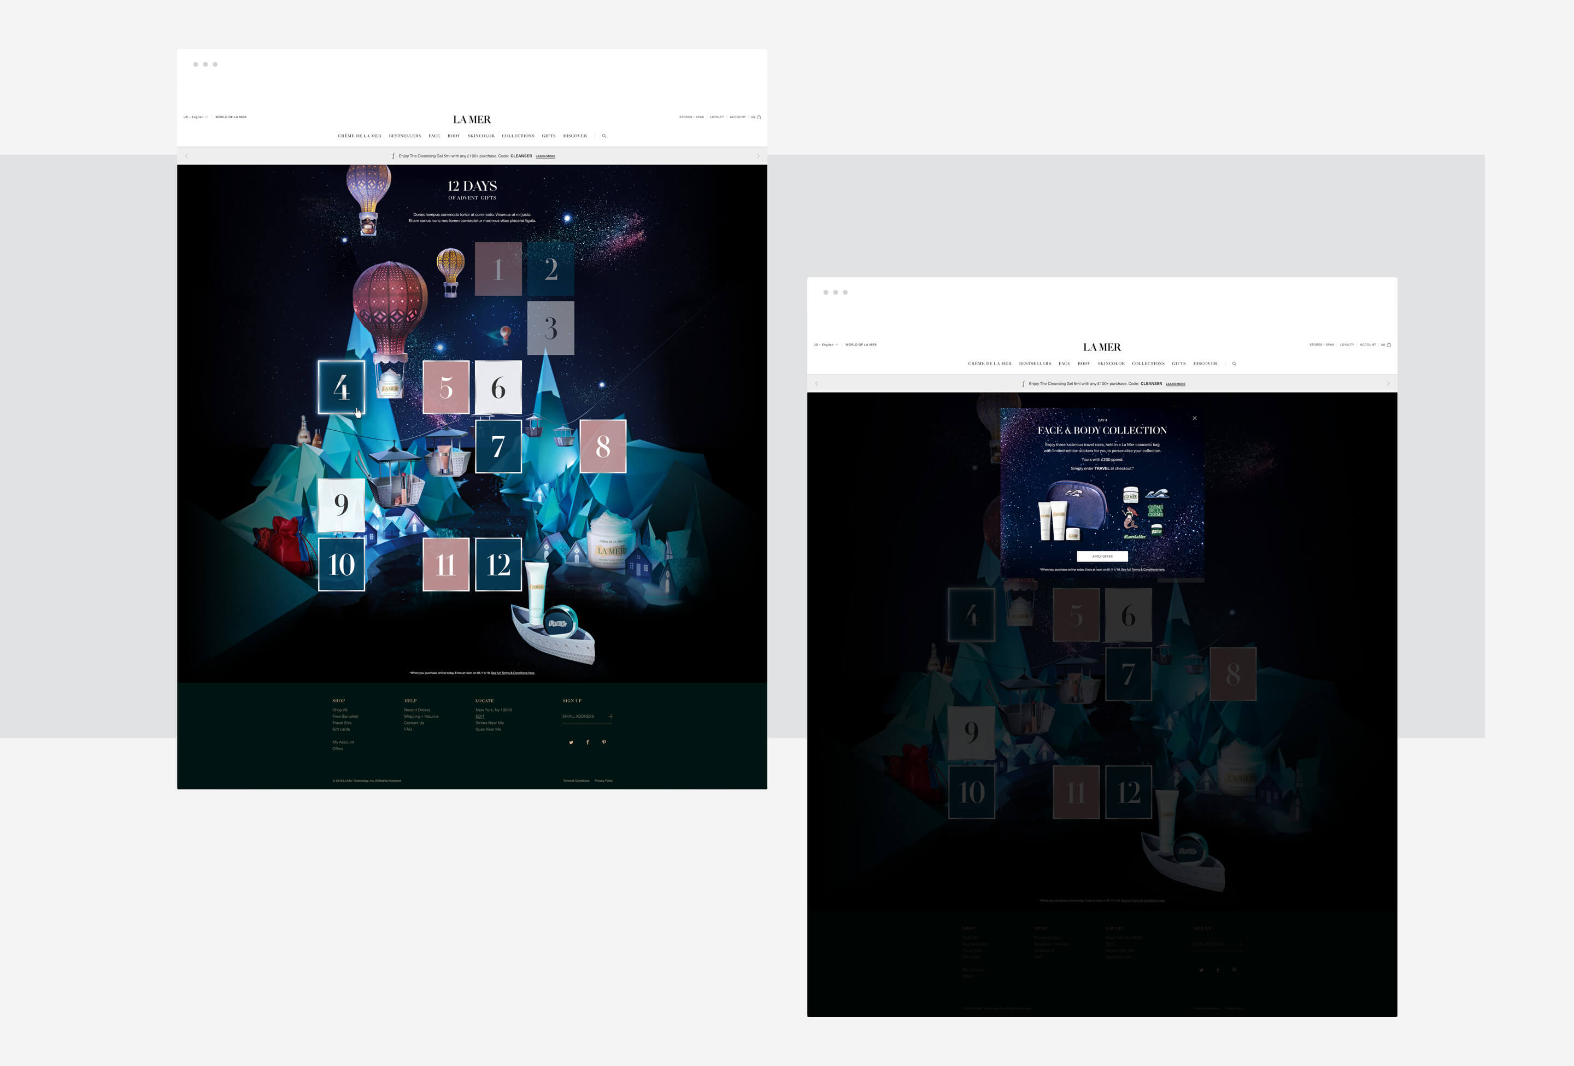Click Learn More link in right window banner
Image resolution: width=1574 pixels, height=1066 pixels.
point(1175,384)
